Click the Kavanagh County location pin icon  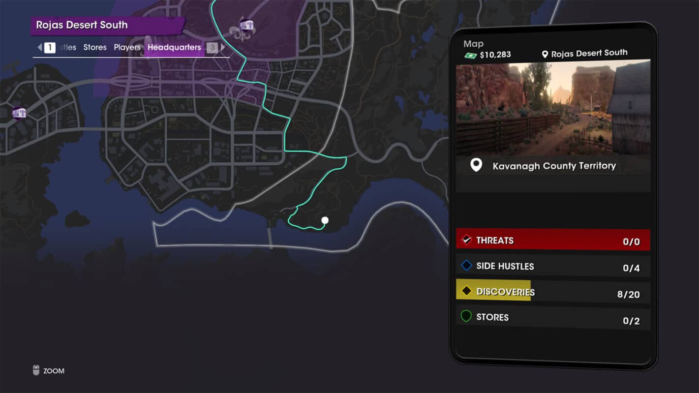[476, 165]
